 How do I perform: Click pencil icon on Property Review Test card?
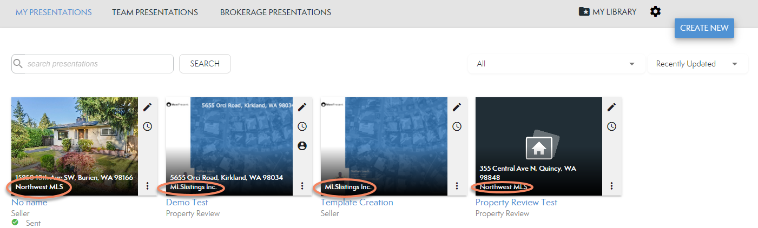[x=611, y=107]
